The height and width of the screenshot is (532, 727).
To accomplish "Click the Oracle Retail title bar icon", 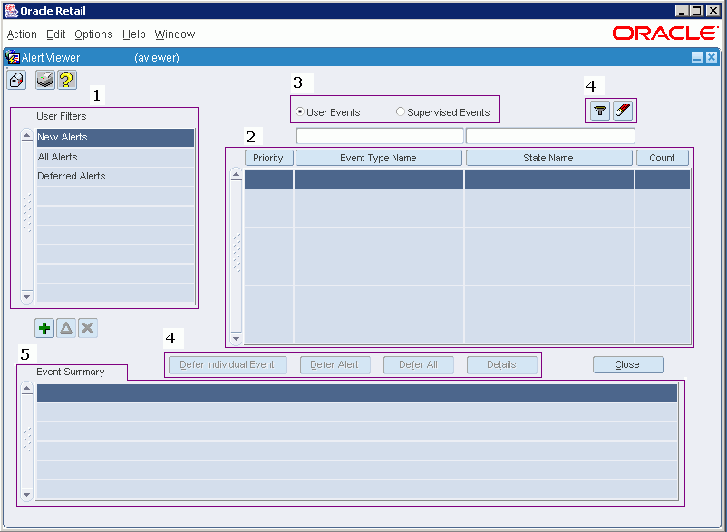I will [x=11, y=10].
